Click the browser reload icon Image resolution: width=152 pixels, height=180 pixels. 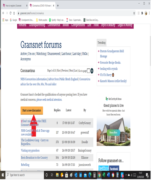[10, 13]
